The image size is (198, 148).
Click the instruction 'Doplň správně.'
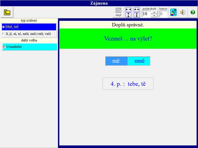click(x=128, y=25)
